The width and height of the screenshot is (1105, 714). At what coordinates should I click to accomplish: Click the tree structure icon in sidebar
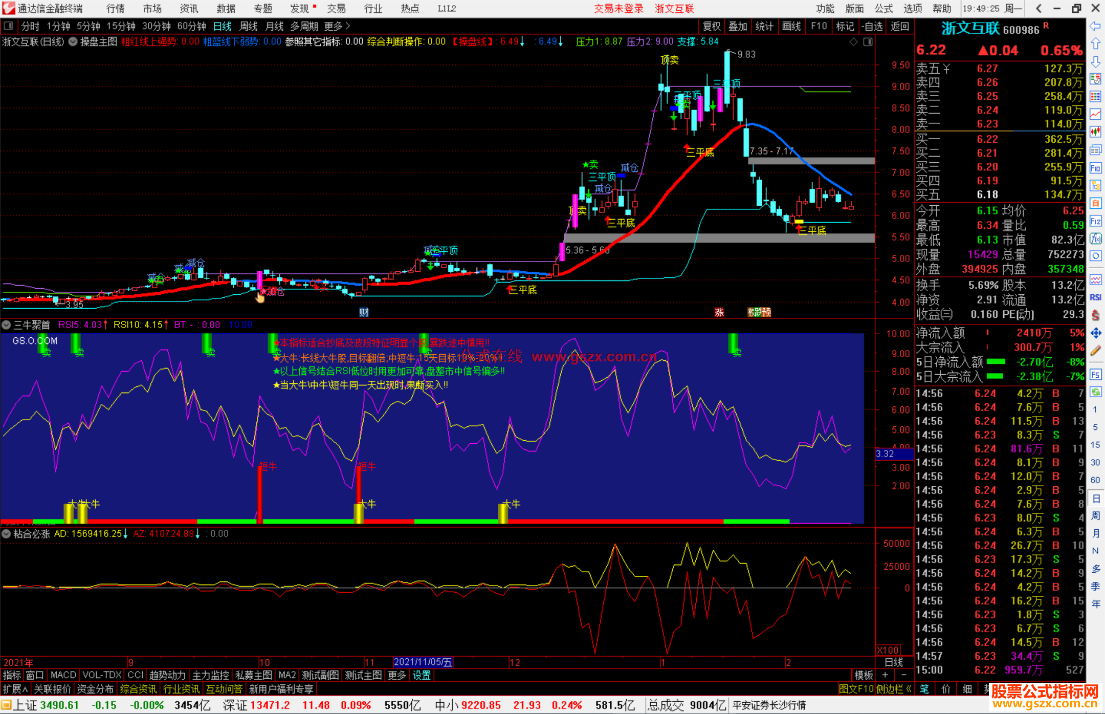(x=1095, y=185)
